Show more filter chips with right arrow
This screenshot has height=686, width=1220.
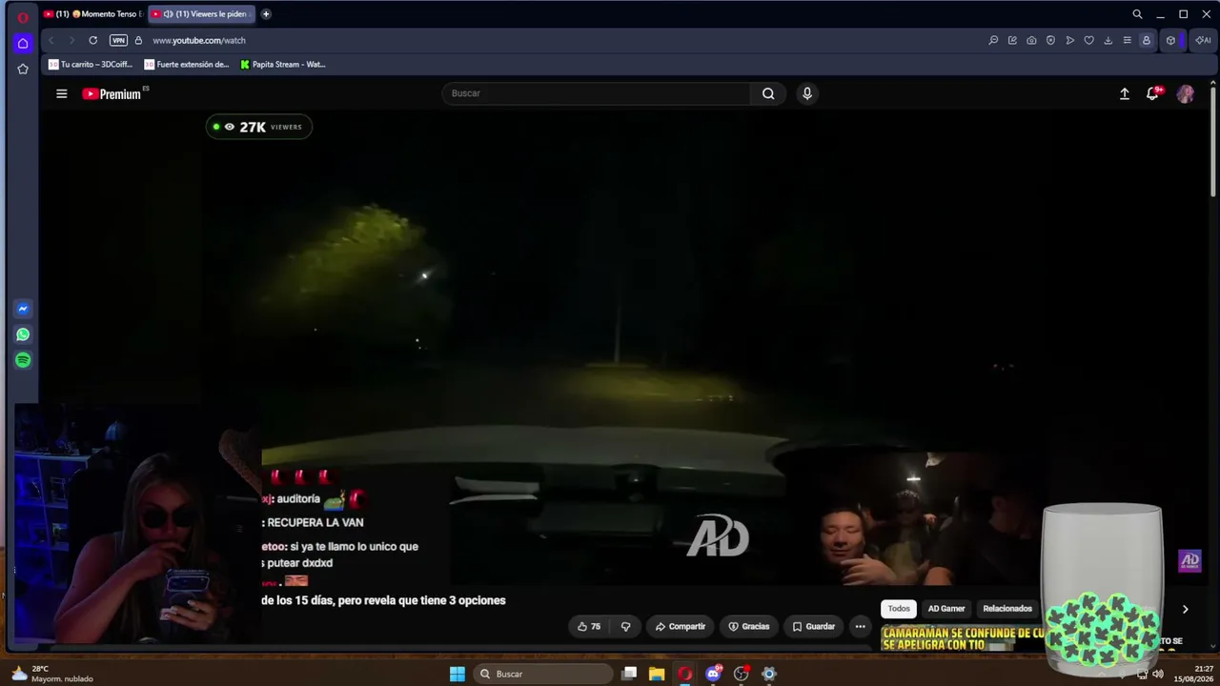coord(1185,609)
